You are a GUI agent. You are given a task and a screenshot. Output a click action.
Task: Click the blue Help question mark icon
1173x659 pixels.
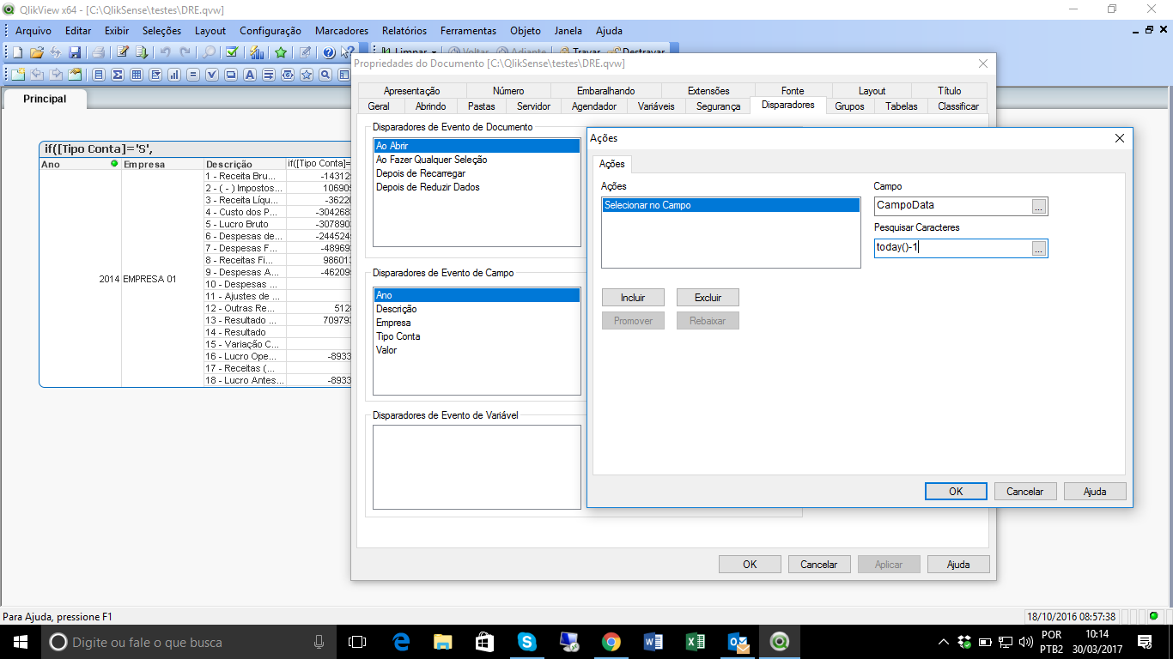[329, 52]
